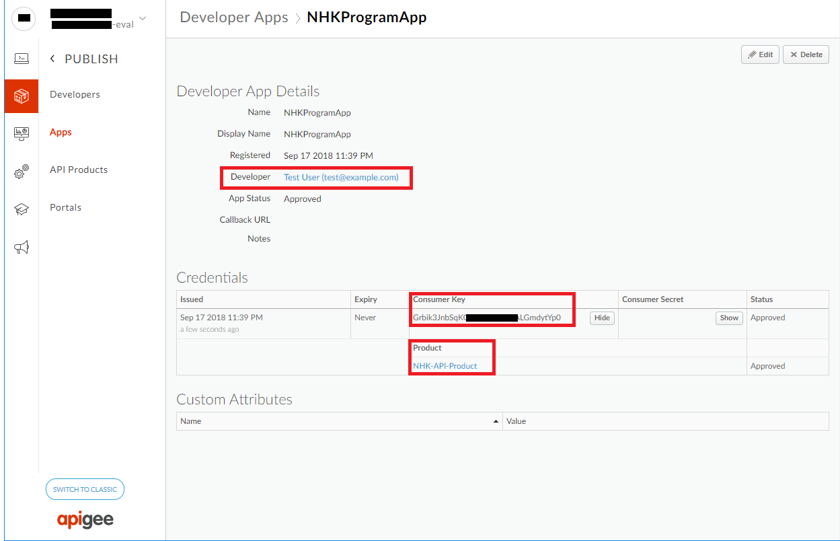Open the Learn graduation-cap icon
This screenshot has height=541, width=840.
tap(22, 209)
